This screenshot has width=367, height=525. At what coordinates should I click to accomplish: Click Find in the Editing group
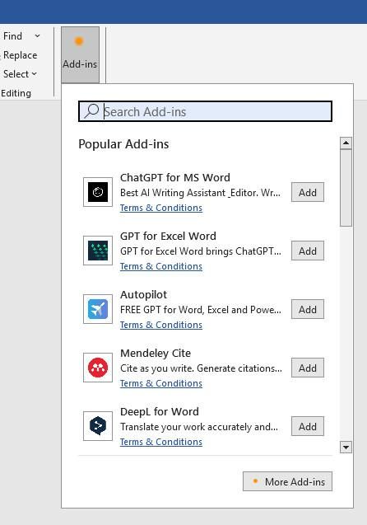(12, 35)
